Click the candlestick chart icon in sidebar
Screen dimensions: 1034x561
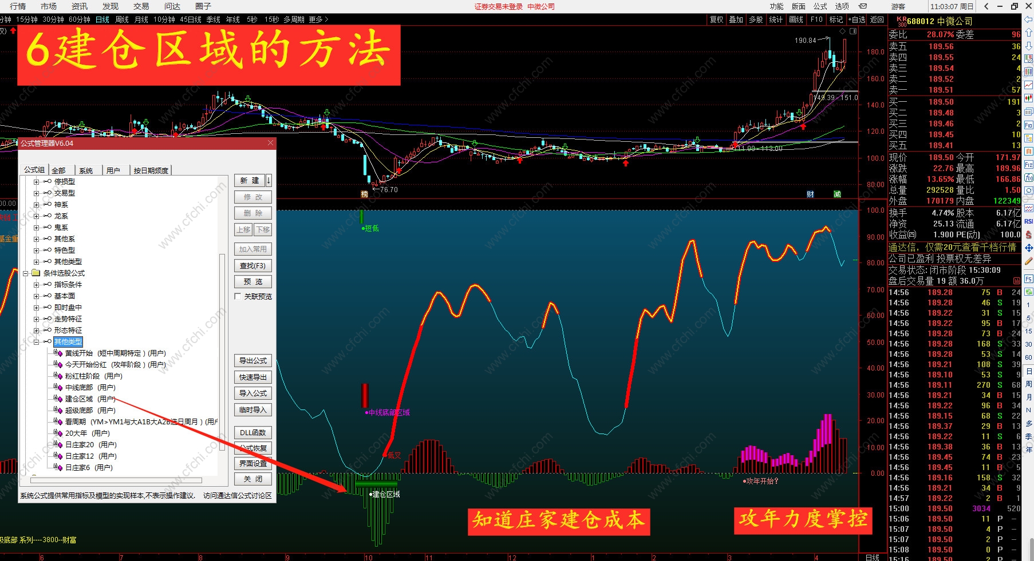[1028, 98]
